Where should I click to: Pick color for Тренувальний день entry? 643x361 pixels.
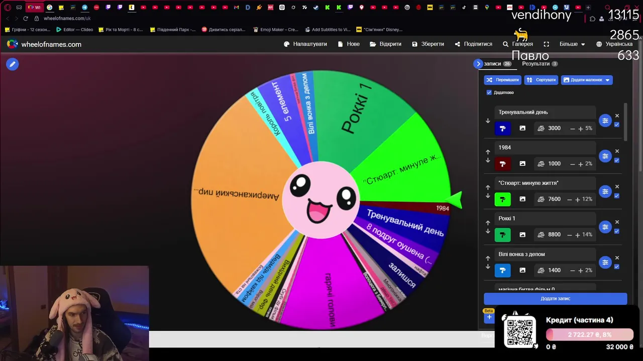503,128
